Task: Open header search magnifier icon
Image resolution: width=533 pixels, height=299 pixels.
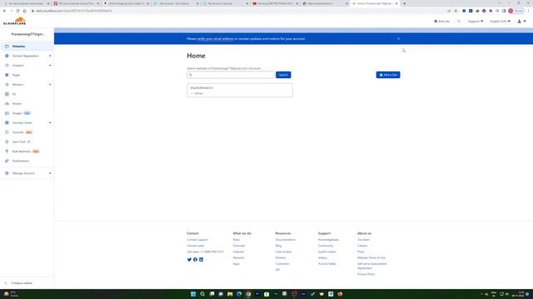Action: [x=459, y=22]
